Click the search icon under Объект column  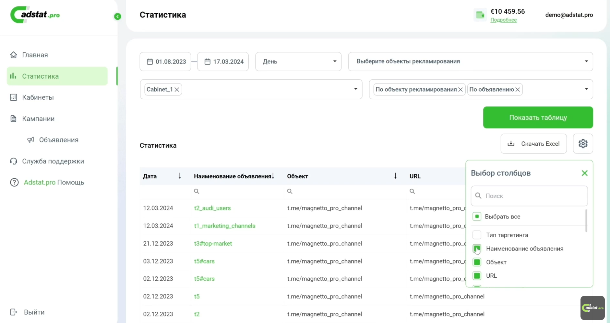[289, 191]
